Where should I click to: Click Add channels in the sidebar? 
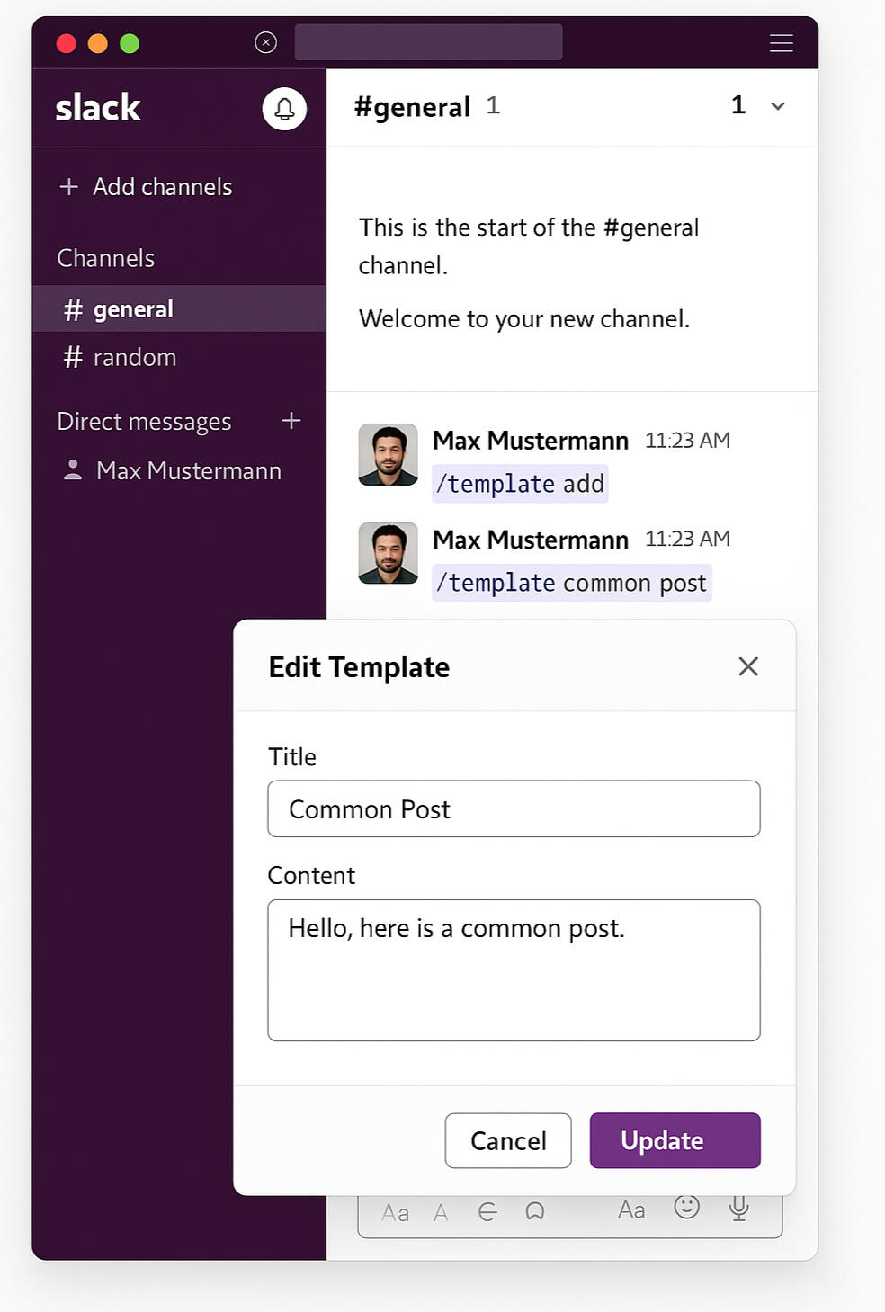point(162,187)
